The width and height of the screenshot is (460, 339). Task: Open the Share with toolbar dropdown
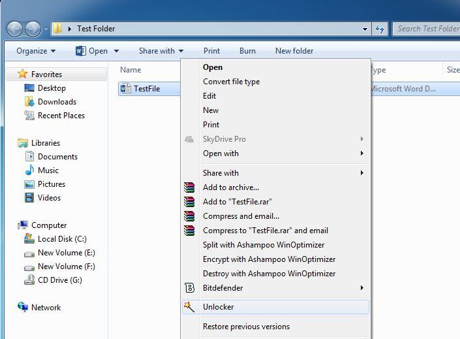(161, 51)
